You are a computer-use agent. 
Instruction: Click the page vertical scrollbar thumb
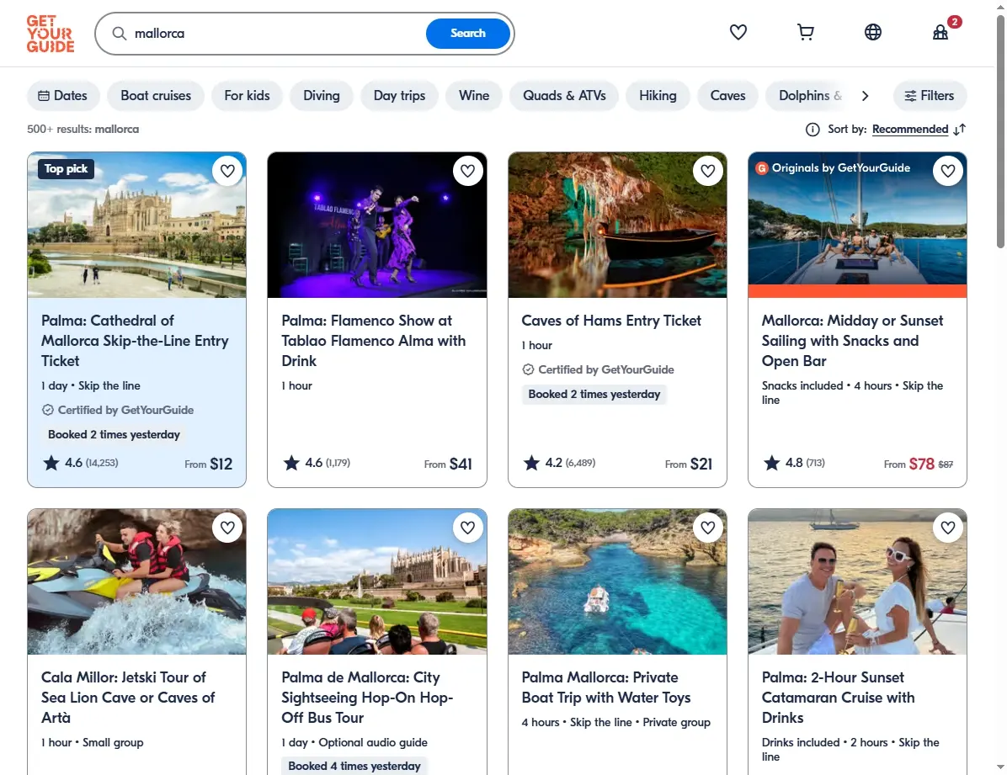click(1000, 131)
